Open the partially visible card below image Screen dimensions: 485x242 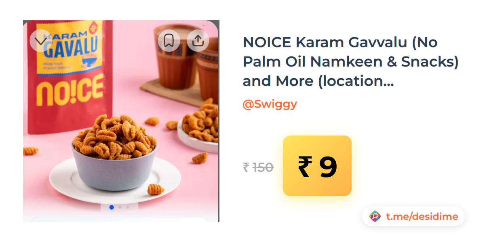click(120, 220)
